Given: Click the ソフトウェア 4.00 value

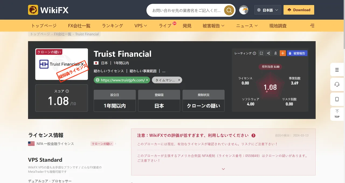Looking at the screenshot, I should point(251,104).
